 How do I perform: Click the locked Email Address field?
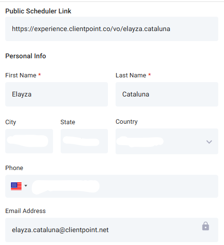[x=112, y=230]
